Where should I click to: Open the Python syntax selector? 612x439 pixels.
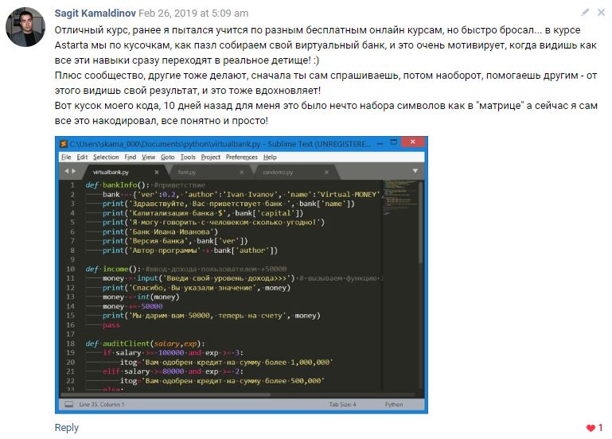pos(394,405)
